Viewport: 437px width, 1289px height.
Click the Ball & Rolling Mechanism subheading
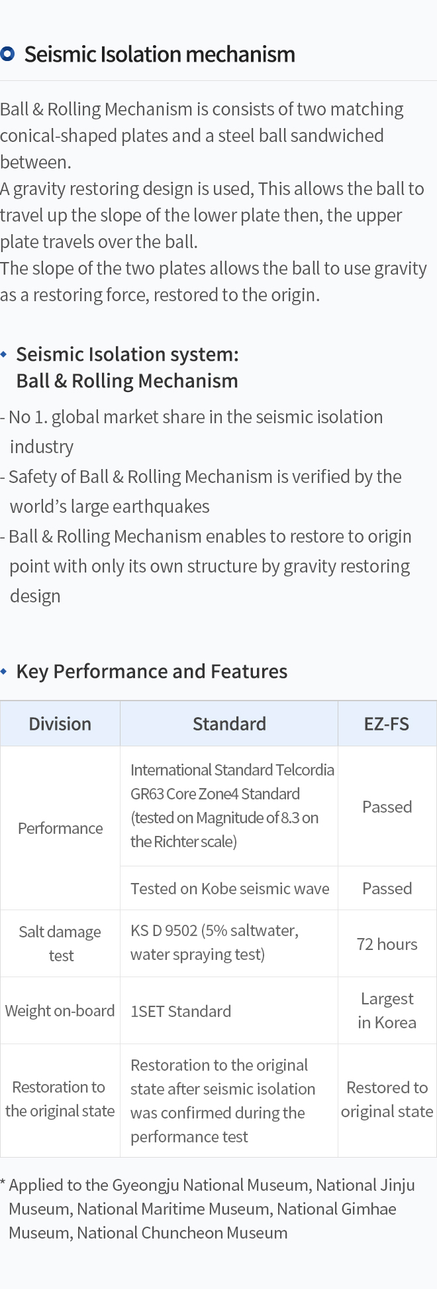(x=127, y=381)
